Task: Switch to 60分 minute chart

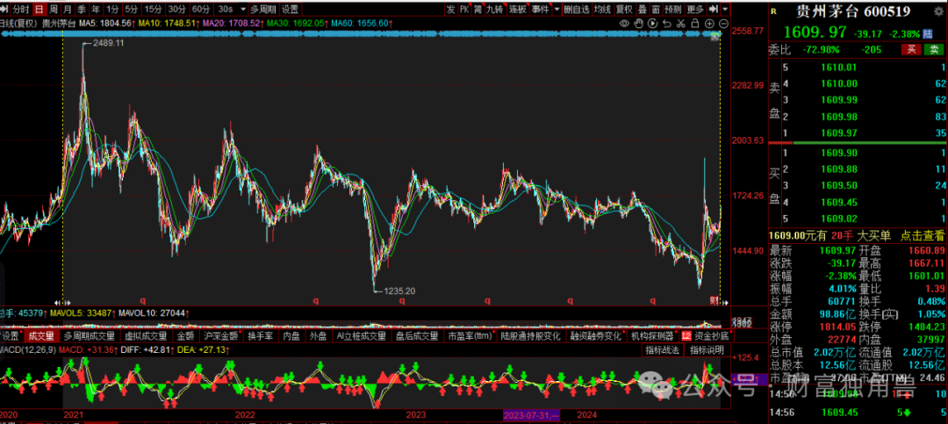Action: pyautogui.click(x=201, y=9)
